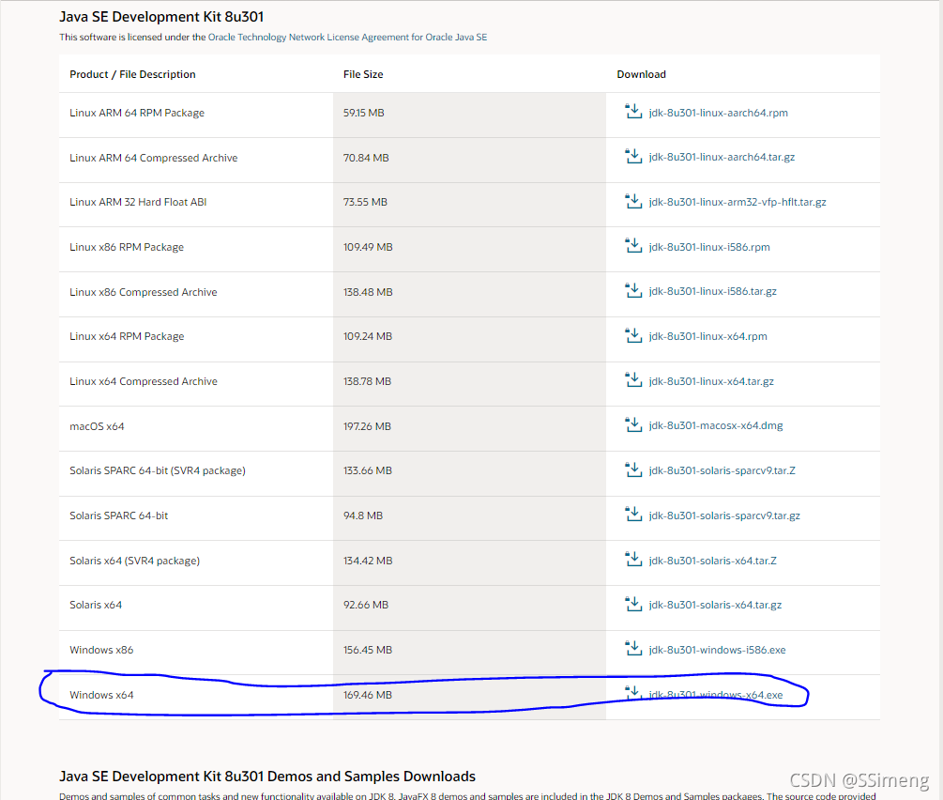943x800 pixels.
Task: Select the 109.24 MB file size
Action: click(368, 336)
